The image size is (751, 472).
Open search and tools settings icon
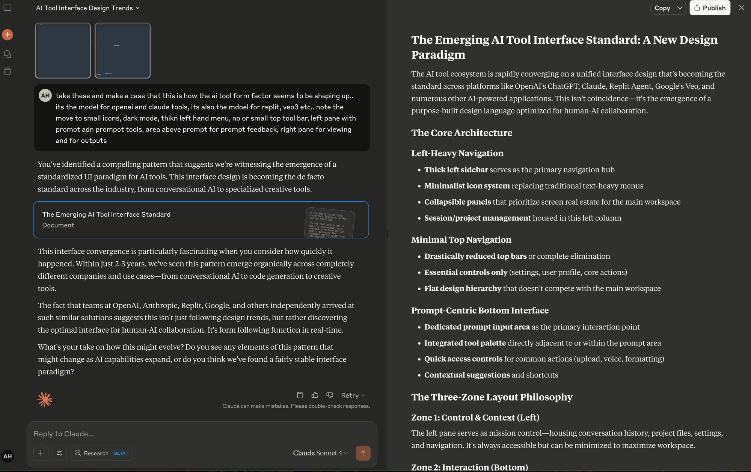[59, 453]
